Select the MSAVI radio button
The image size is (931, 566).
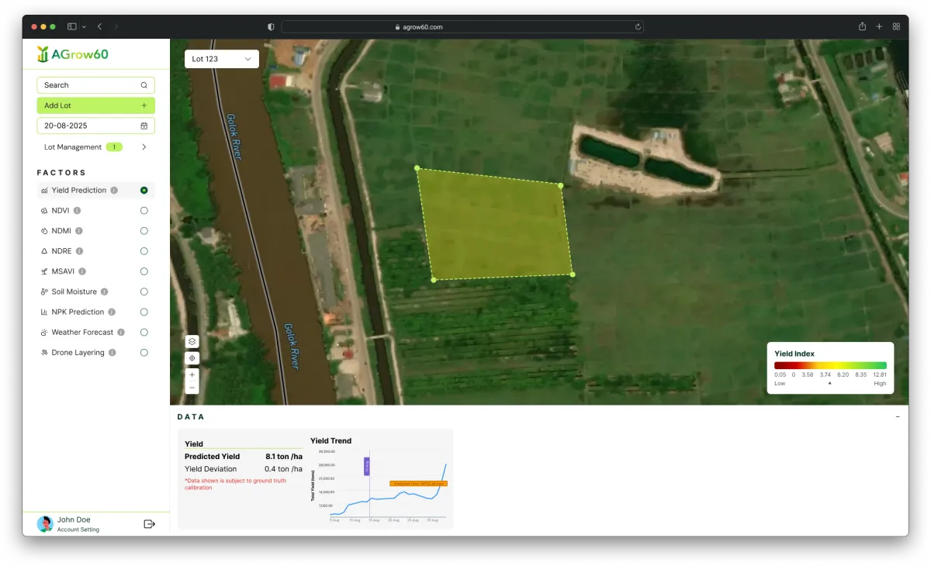click(144, 271)
